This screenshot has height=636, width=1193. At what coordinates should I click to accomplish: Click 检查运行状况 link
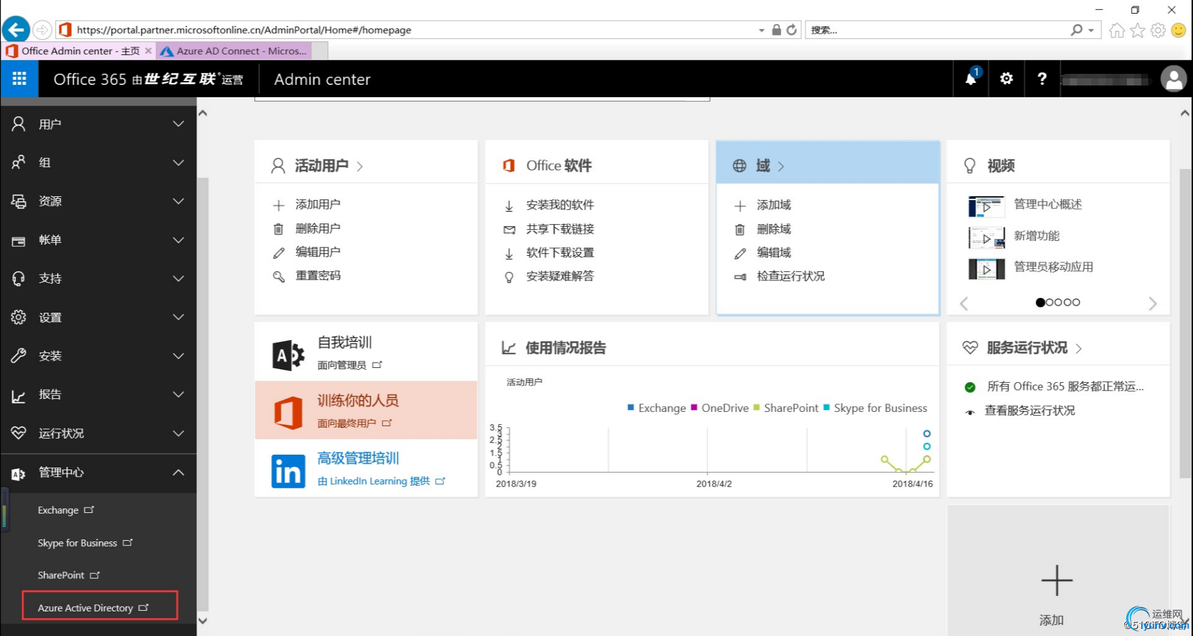[791, 277]
